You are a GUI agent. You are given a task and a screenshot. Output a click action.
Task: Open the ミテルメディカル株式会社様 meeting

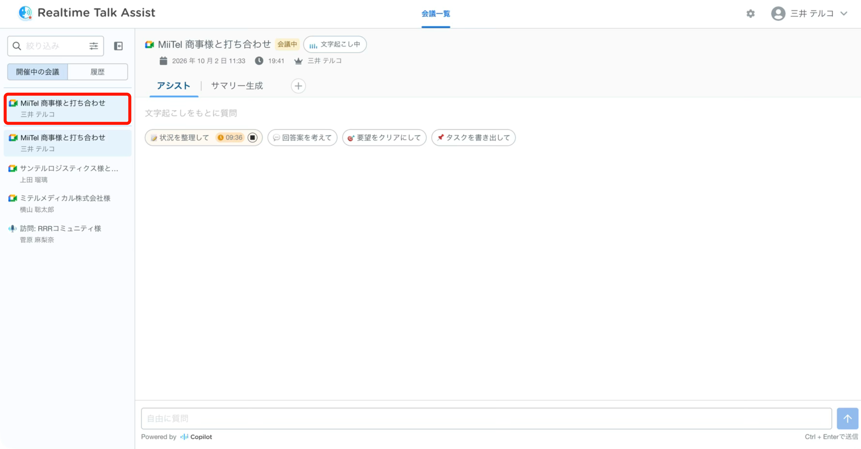pos(67,203)
